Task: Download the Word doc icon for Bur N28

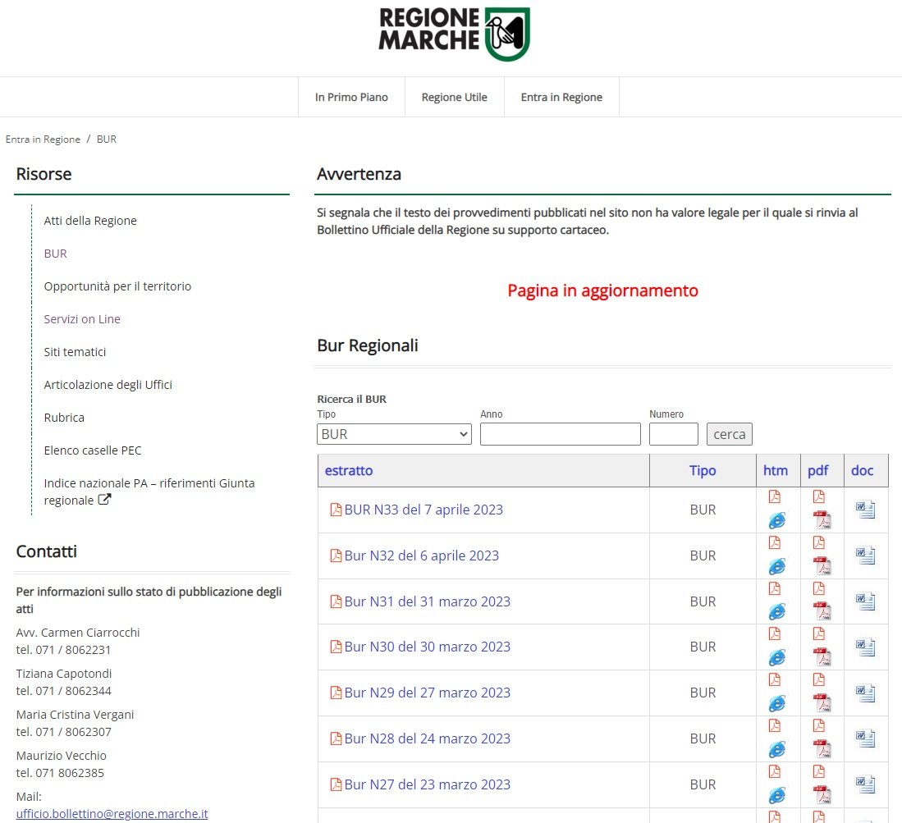Action: (x=865, y=738)
